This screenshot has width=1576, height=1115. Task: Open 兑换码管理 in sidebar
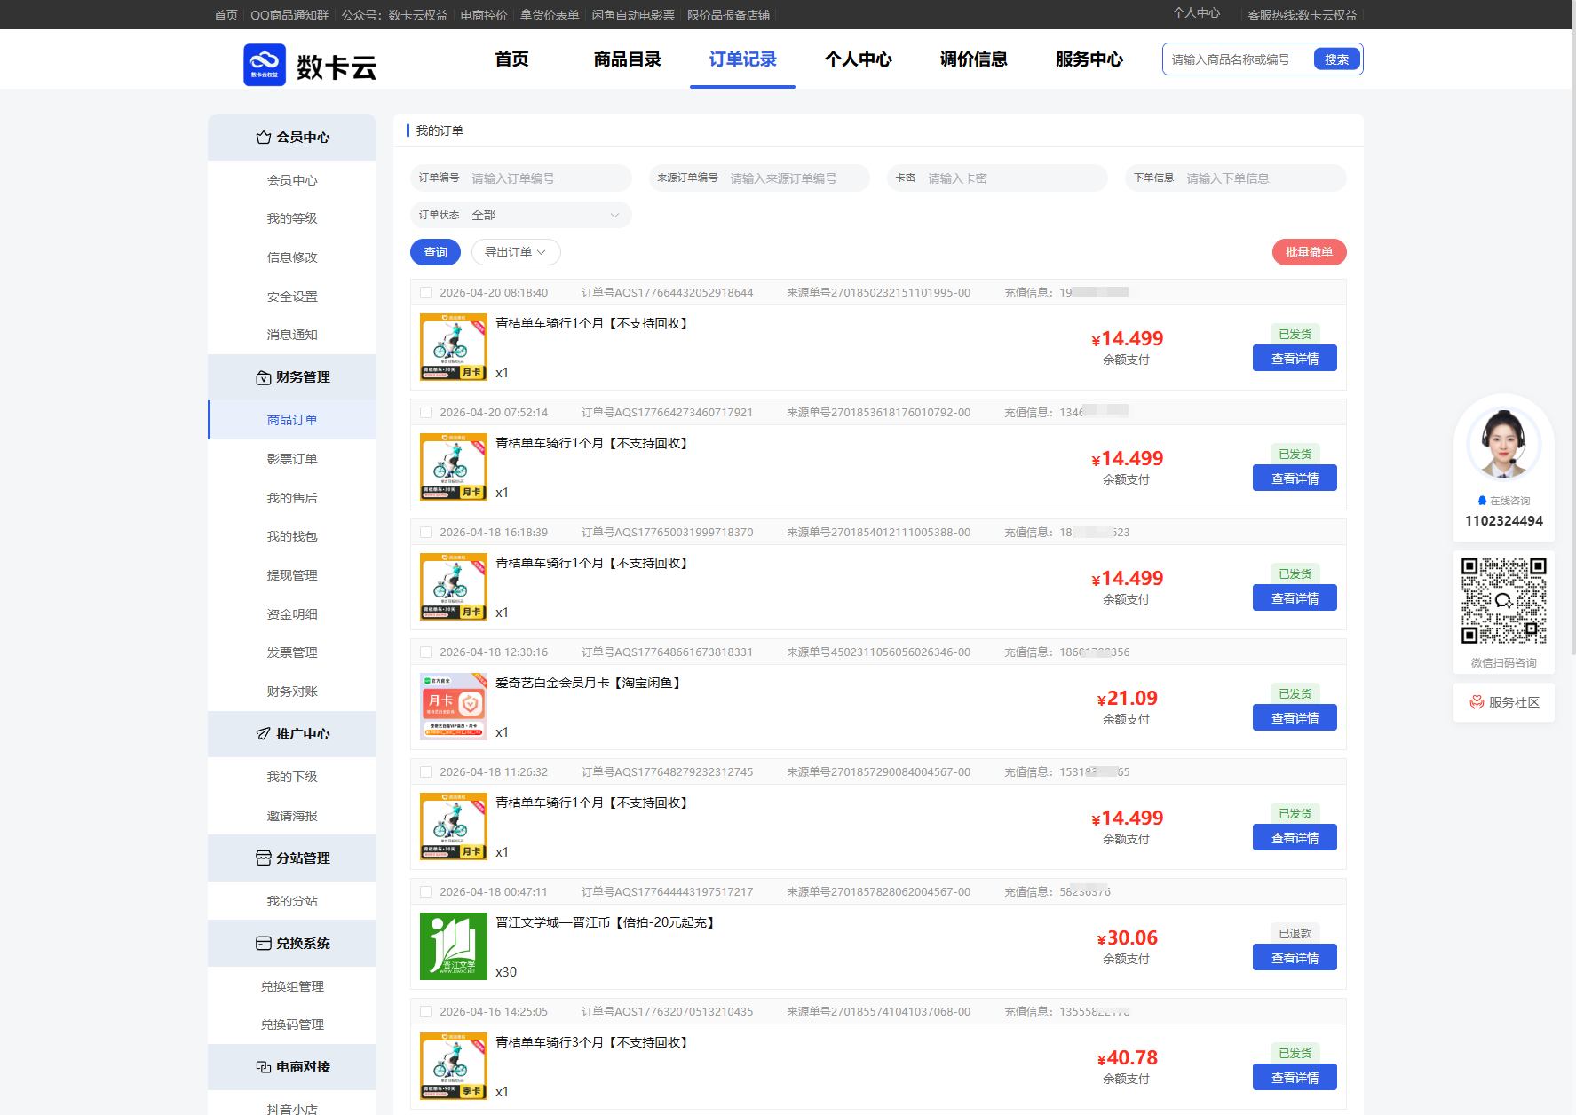pyautogui.click(x=292, y=1024)
